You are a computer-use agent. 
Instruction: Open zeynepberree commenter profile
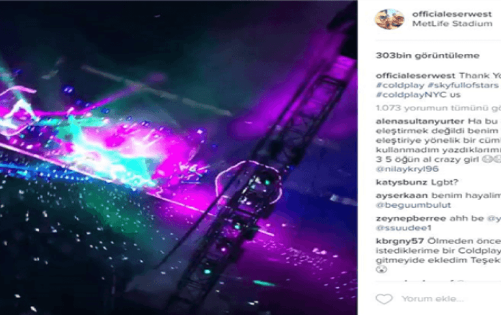click(x=411, y=218)
